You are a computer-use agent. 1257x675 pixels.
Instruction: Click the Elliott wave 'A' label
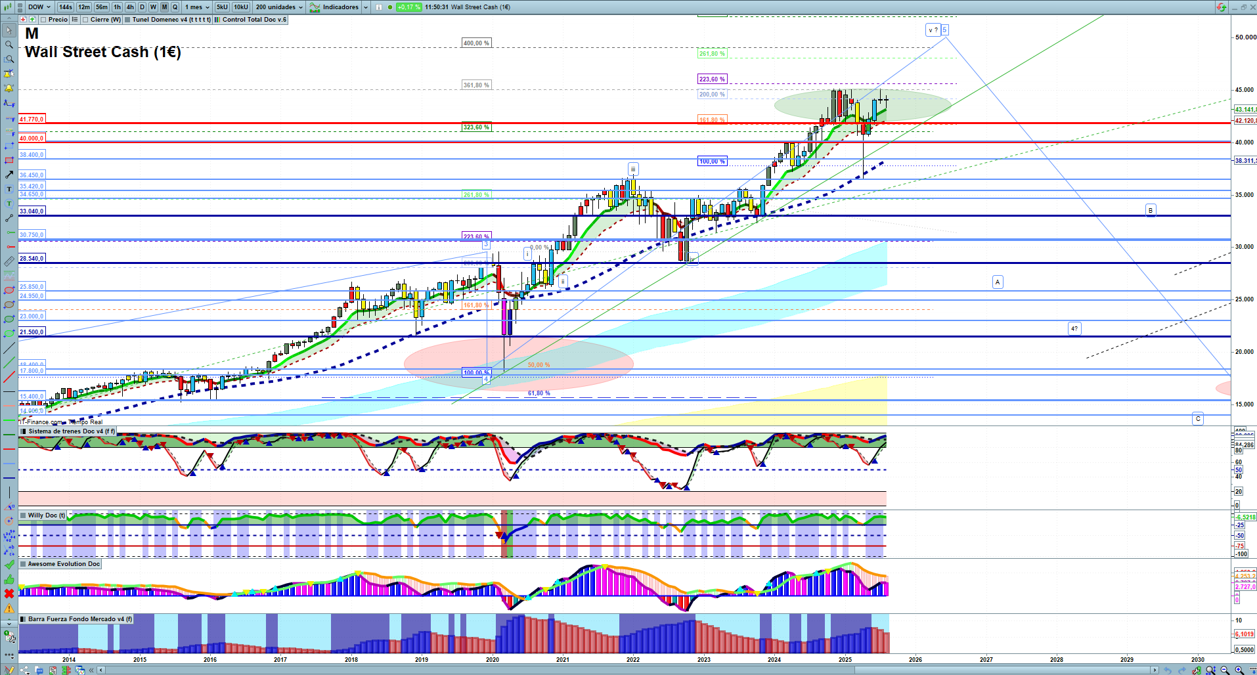pyautogui.click(x=998, y=282)
